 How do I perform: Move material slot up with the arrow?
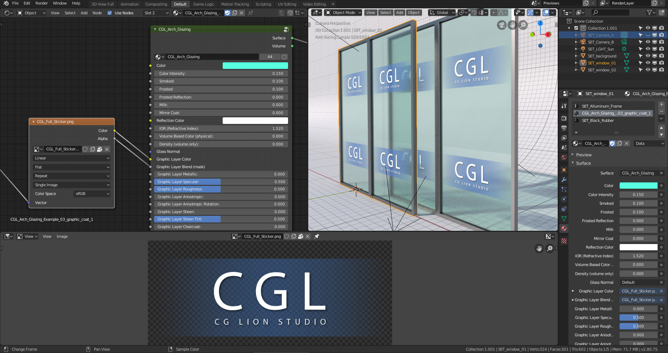tap(661, 128)
